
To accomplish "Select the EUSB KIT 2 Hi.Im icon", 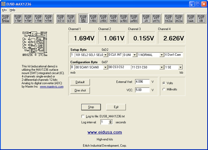I will pyautogui.click(x=179, y=18).
